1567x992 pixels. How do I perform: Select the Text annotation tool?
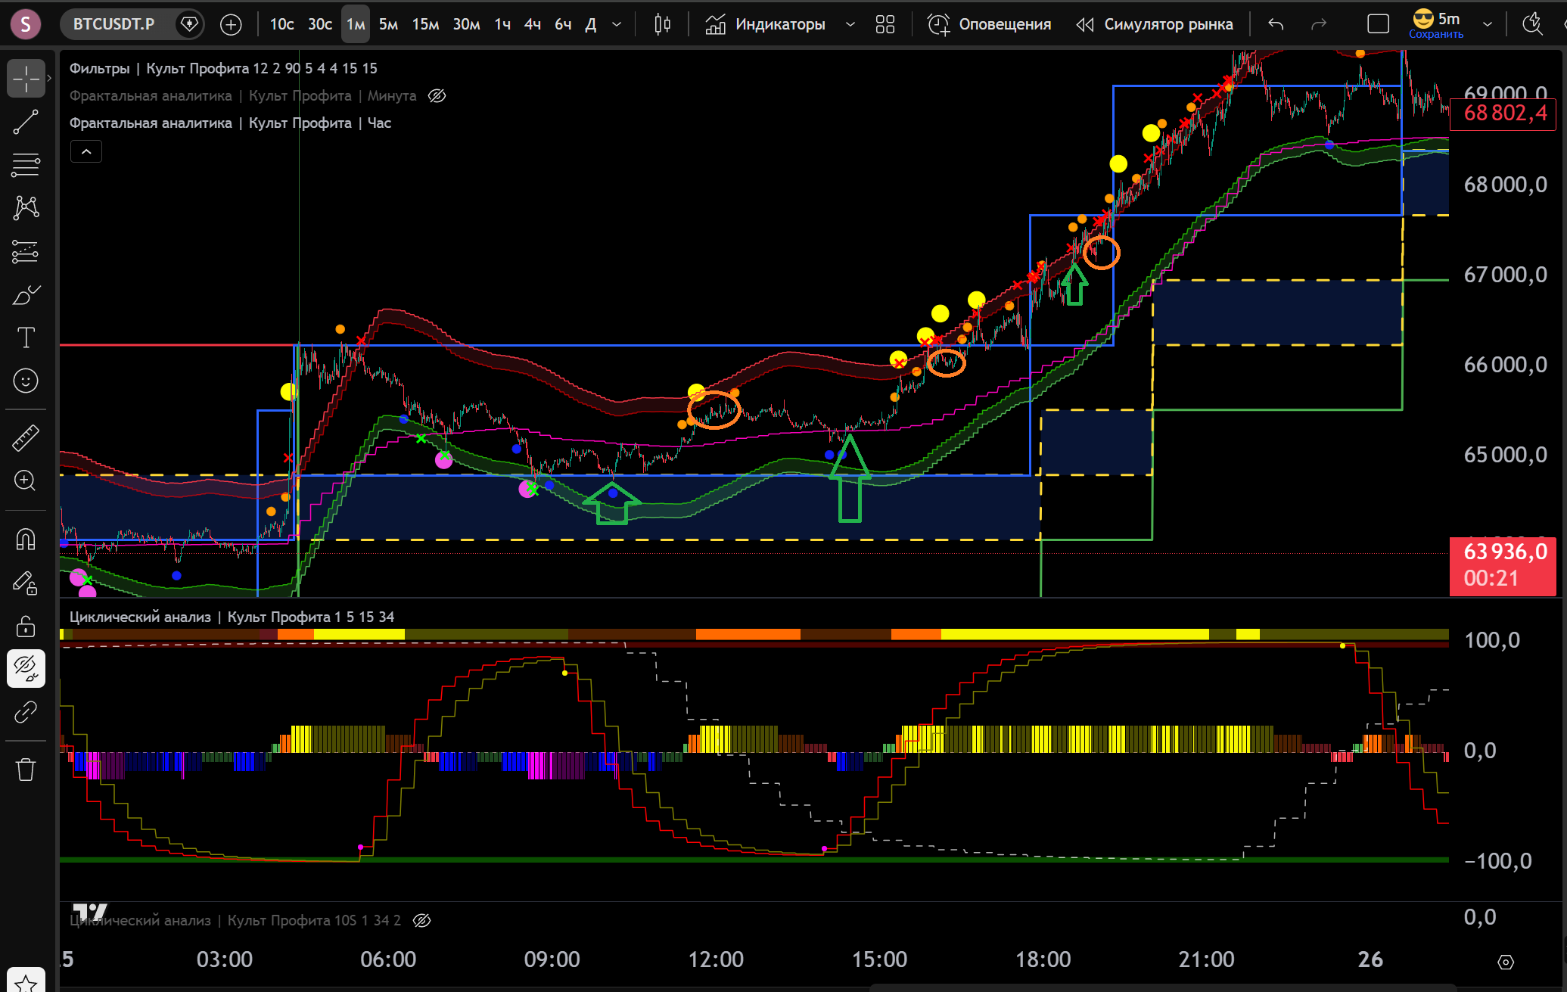[x=26, y=337]
